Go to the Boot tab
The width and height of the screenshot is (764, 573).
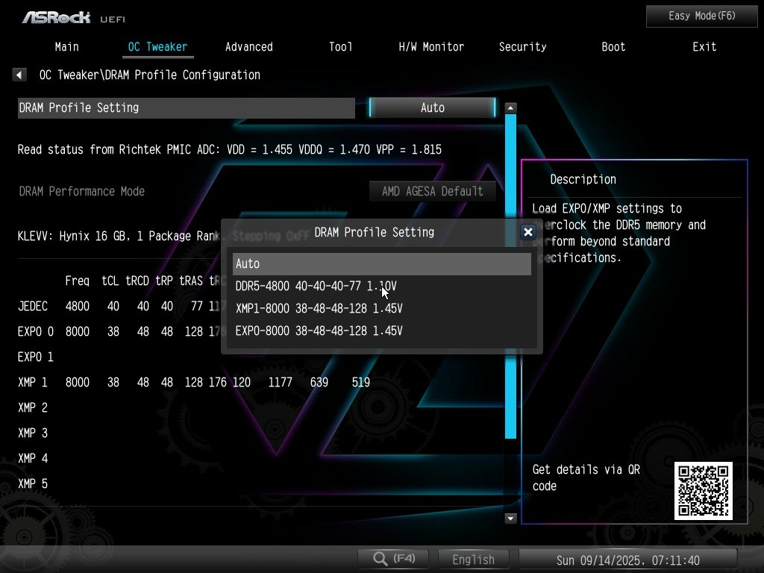click(x=613, y=46)
